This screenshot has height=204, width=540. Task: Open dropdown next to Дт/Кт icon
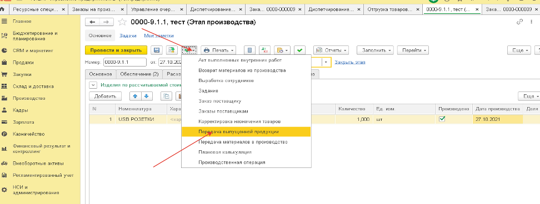[x=282, y=50]
